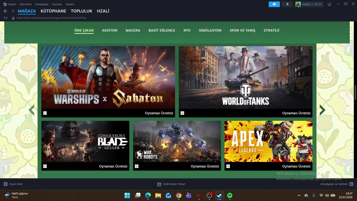This screenshot has height=201, width=357.
Task: Click Windows icon on World of Tanks card
Action: point(182,113)
